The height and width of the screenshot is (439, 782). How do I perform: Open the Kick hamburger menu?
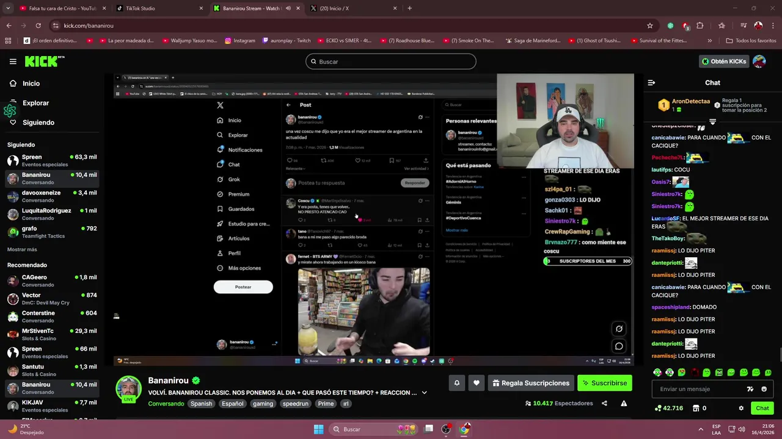(13, 62)
